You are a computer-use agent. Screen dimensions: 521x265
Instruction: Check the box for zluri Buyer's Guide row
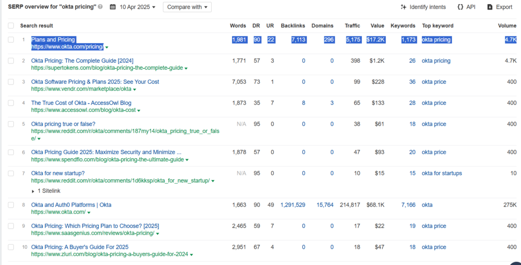click(11, 247)
